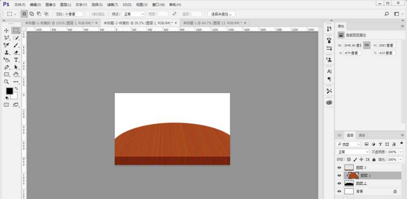The height and width of the screenshot is (199, 407).
Task: Click the 选择并遮住 button
Action: click(221, 14)
